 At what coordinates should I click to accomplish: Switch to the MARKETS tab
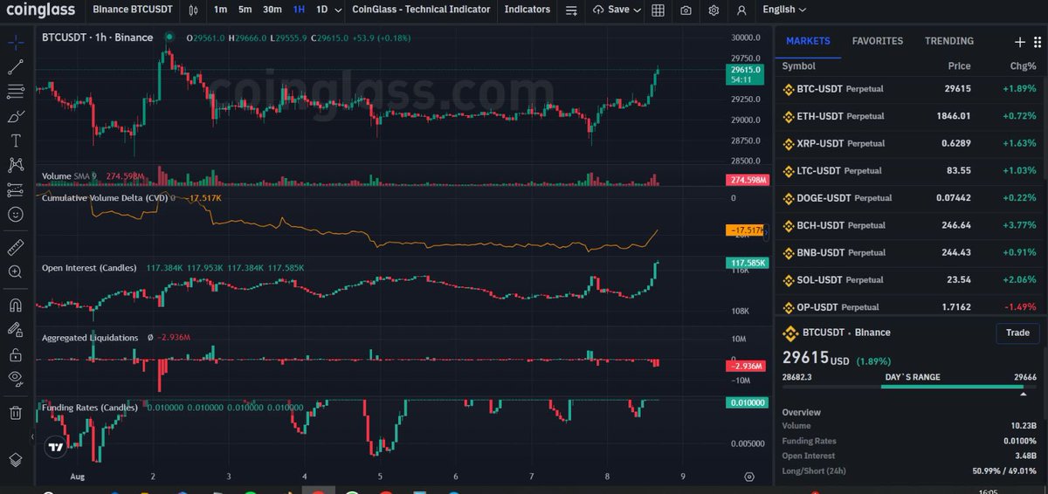click(808, 41)
